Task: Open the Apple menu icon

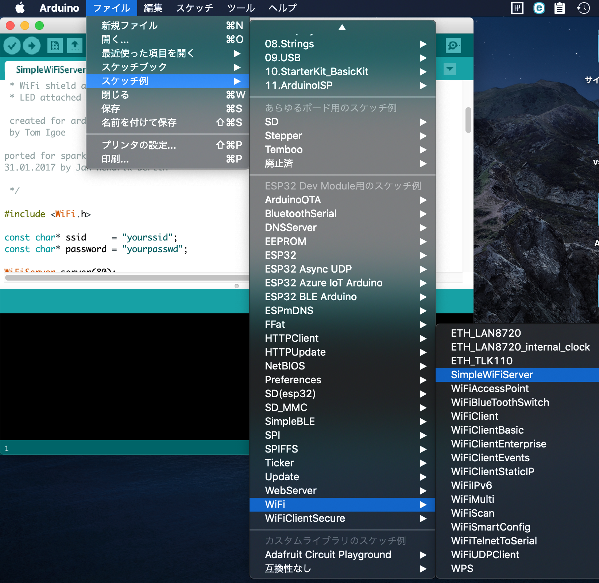Action: tap(20, 8)
